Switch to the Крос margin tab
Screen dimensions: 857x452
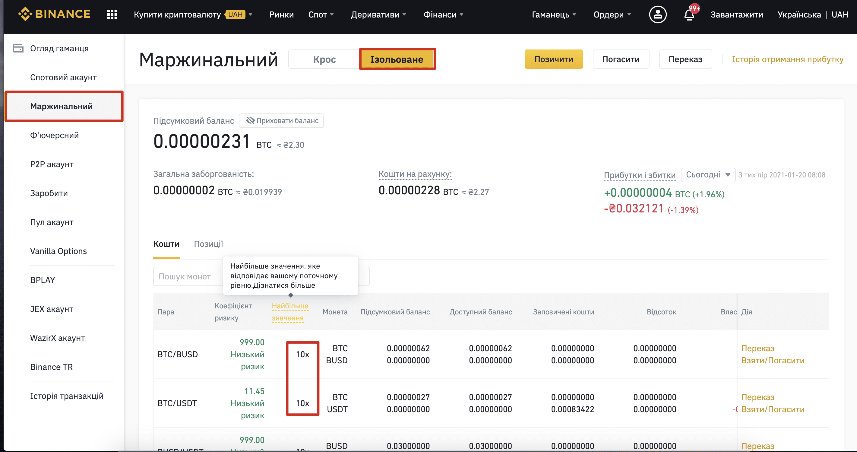[x=324, y=59]
